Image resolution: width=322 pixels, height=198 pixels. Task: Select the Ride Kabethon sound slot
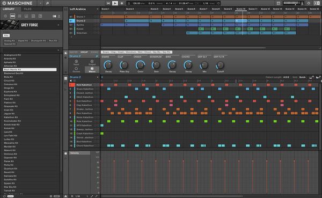tap(84, 121)
